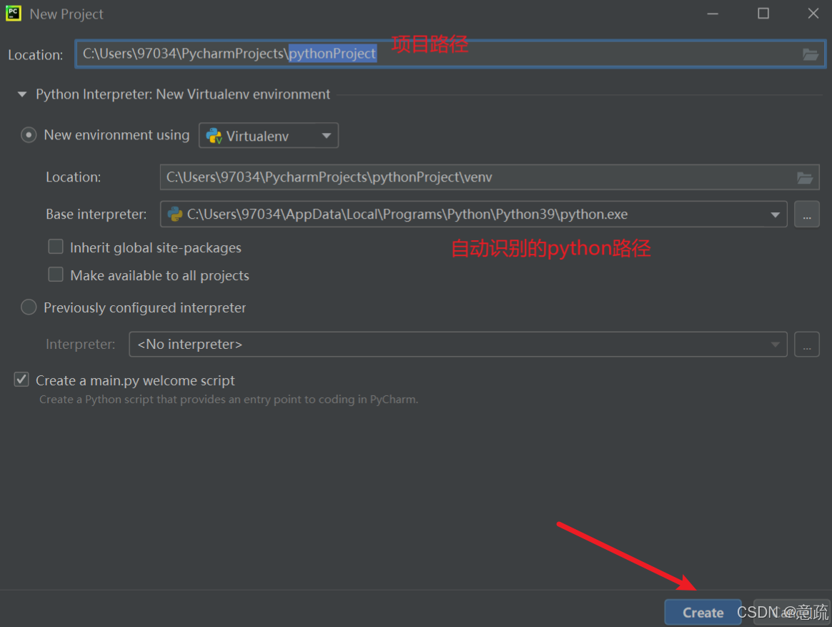Click the project Location path field
The image size is (832, 627).
450,54
